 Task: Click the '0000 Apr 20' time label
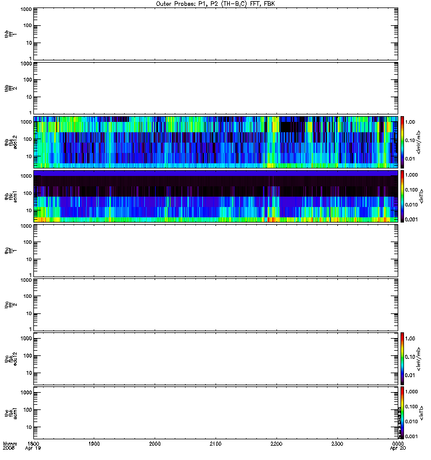click(398, 446)
